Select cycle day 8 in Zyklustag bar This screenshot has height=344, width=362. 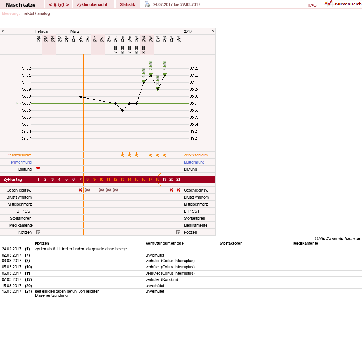pos(87,179)
